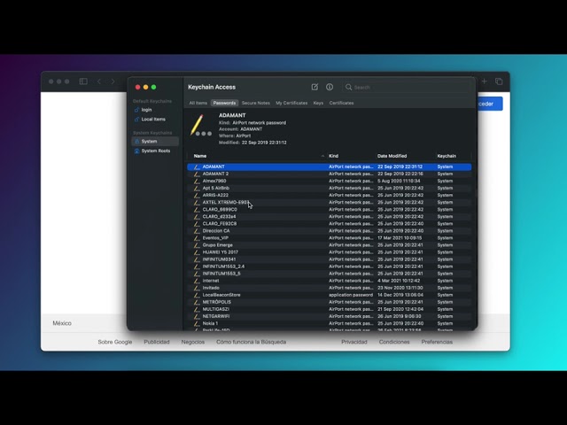Open the Negocios footer link

point(193,342)
